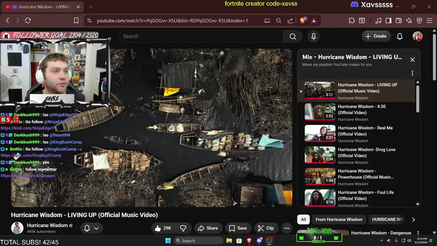Open the Extensions puzzle icon

[x=352, y=20]
